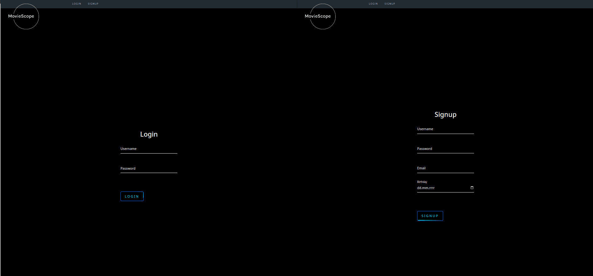Focus Username field in Login form
Image resolution: width=593 pixels, height=276 pixels.
(149, 149)
